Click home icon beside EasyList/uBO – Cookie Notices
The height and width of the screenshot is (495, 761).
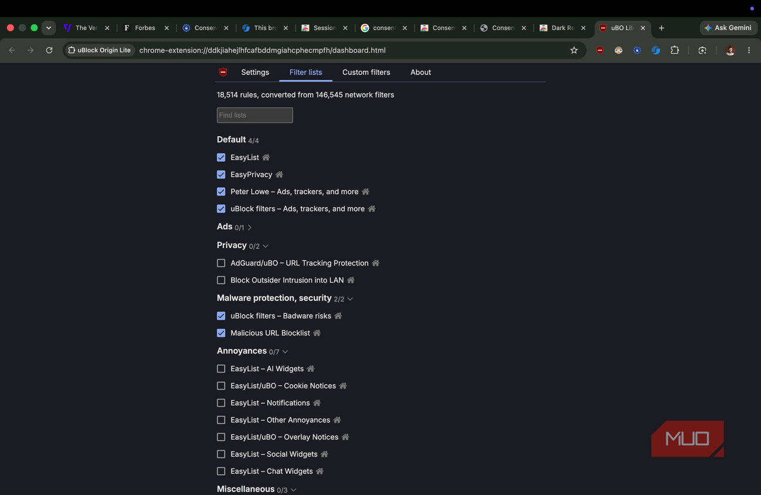[343, 385]
